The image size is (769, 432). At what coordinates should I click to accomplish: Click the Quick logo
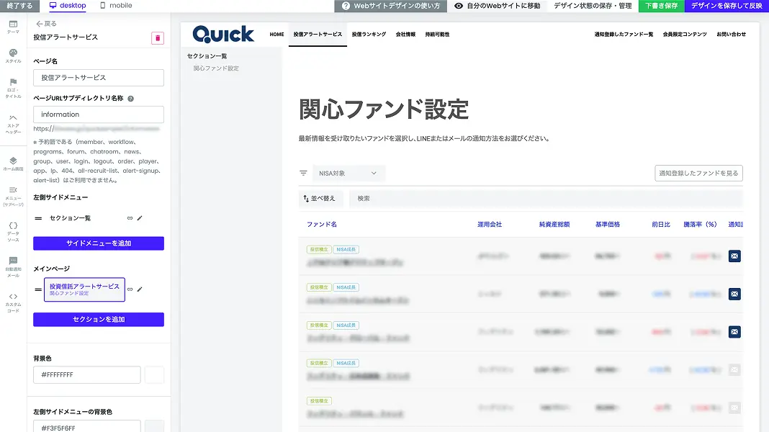click(223, 35)
